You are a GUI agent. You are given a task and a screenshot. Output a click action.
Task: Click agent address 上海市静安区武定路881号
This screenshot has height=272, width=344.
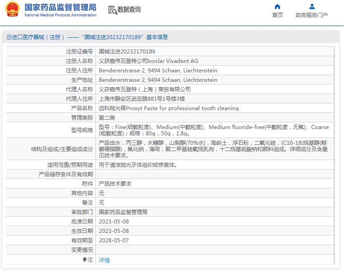[142, 98]
